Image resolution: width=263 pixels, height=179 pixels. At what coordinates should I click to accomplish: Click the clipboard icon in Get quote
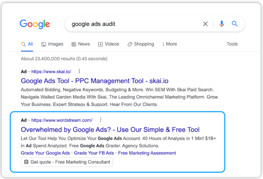coord(26,162)
